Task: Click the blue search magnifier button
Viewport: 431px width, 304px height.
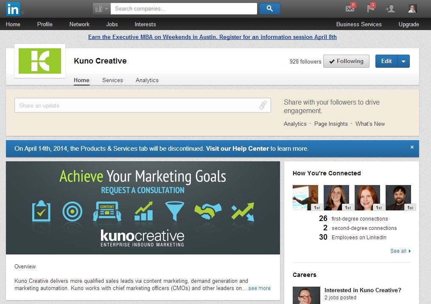Action: point(269,8)
